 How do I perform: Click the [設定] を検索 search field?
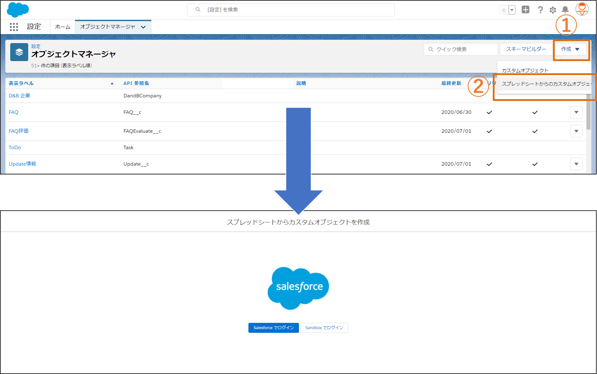291,10
